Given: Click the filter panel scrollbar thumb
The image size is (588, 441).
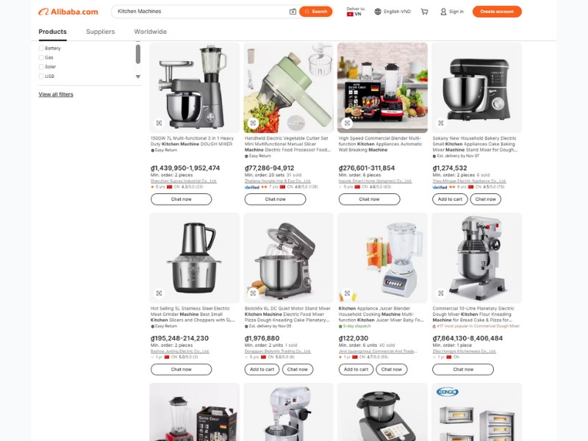Looking at the screenshot, I should (138, 54).
